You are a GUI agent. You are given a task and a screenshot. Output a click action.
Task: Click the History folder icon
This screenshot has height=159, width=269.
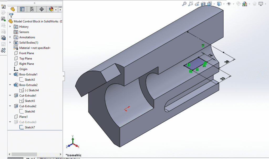[x=16, y=27]
